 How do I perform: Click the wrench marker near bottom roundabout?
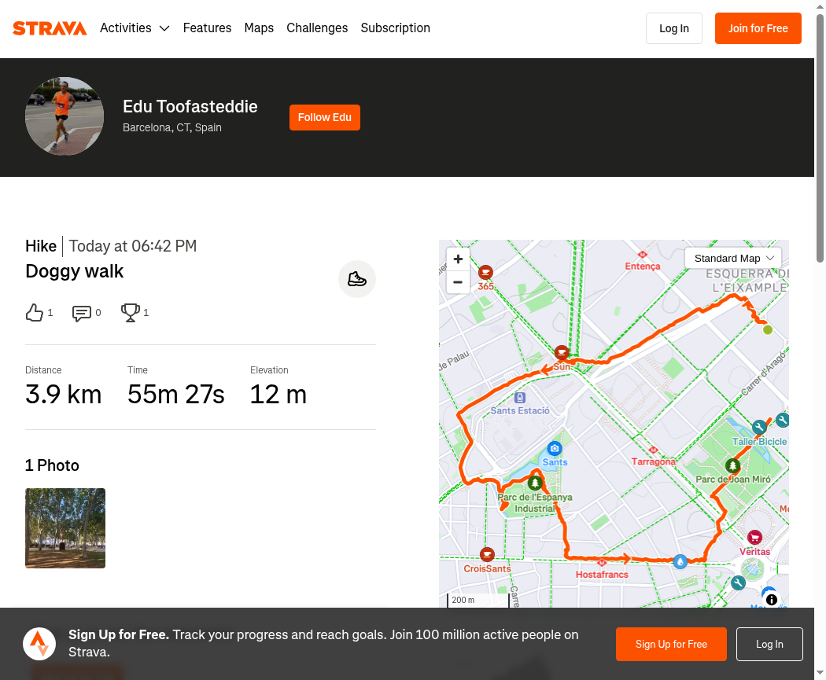(x=739, y=583)
